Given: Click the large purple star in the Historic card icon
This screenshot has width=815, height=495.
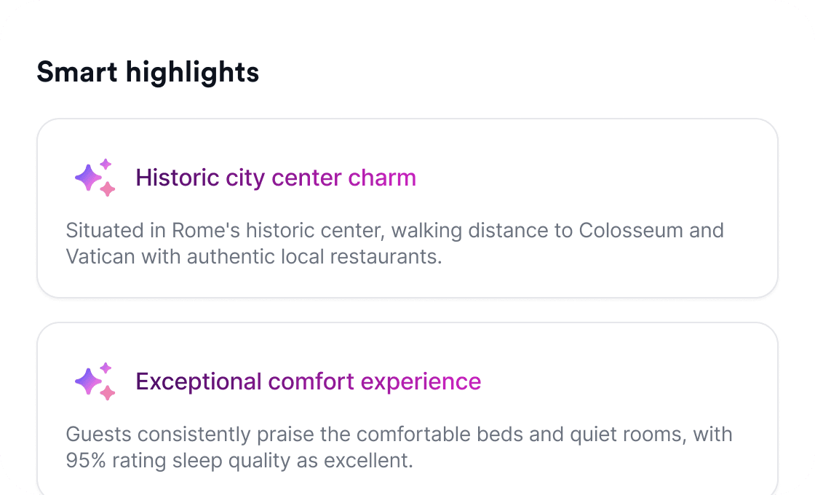Looking at the screenshot, I should click(x=87, y=178).
